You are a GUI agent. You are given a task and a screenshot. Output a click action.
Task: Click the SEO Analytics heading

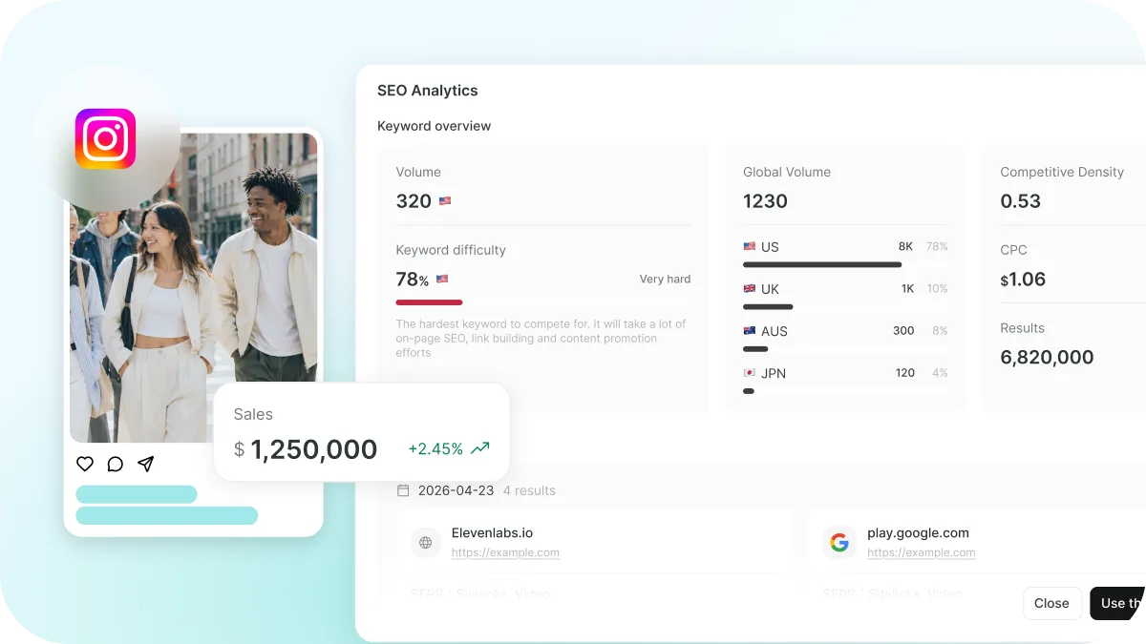pos(428,91)
